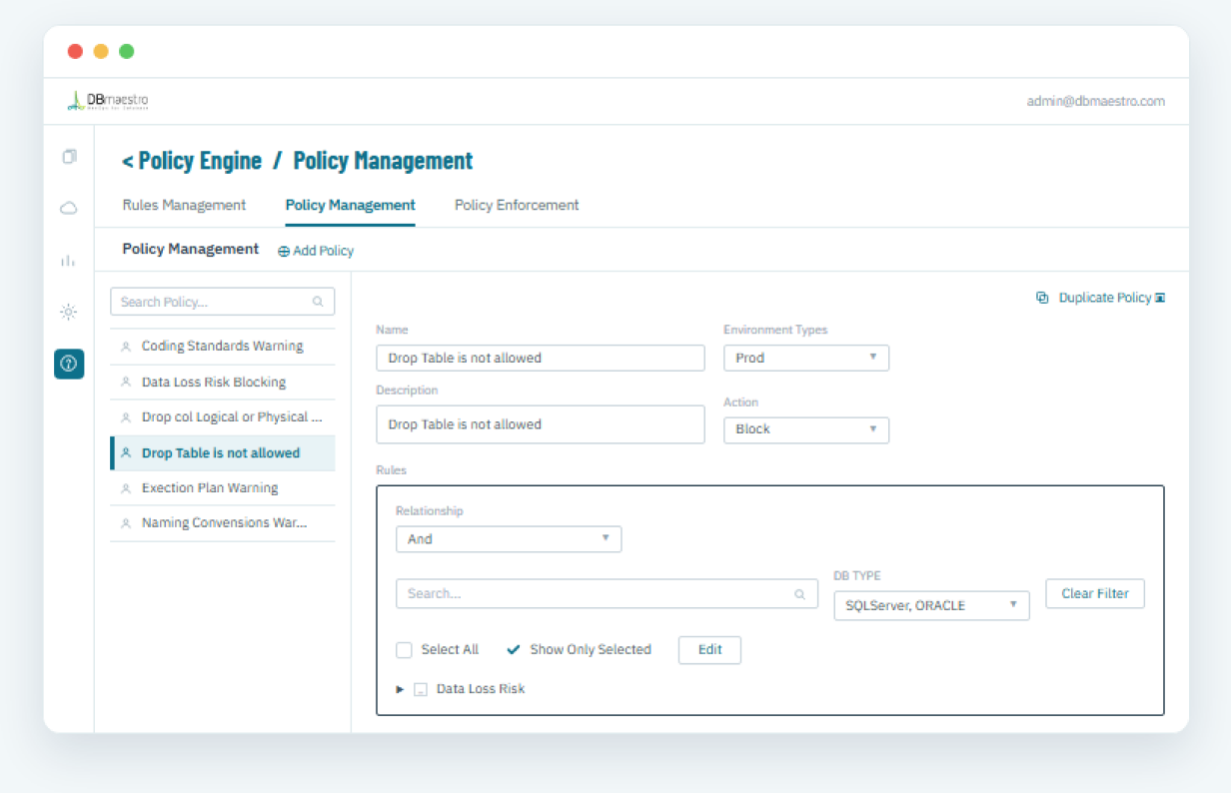Open the Relationship dropdown showing And
Screen dimensions: 1231x793
509,539
